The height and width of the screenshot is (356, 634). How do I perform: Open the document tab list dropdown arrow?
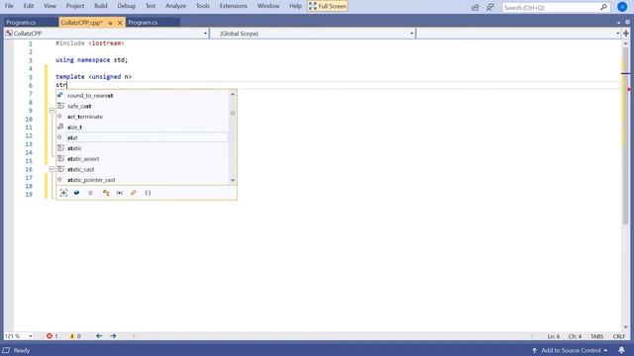618,23
